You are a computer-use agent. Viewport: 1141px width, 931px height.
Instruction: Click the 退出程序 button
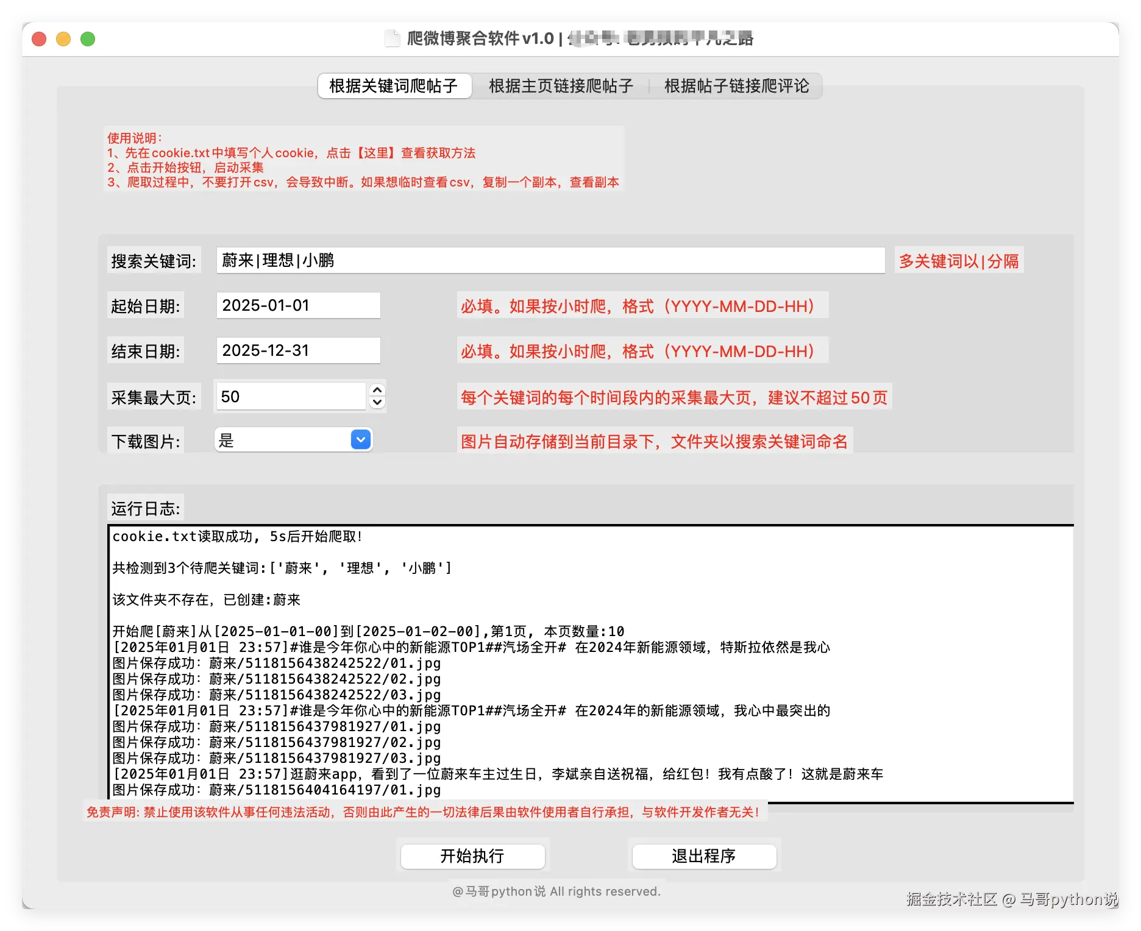point(703,855)
